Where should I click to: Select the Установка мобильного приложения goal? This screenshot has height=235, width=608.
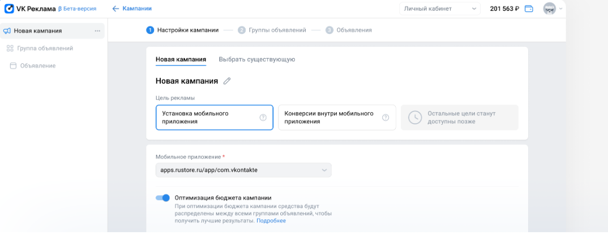(207, 117)
